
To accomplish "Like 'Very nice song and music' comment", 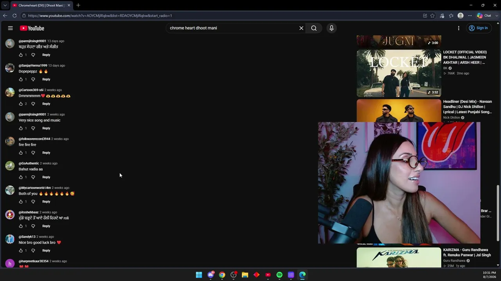I will click(21, 128).
